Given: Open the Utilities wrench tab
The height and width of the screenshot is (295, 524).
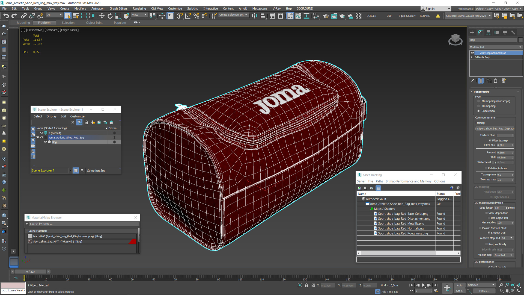Looking at the screenshot, I should tap(513, 32).
